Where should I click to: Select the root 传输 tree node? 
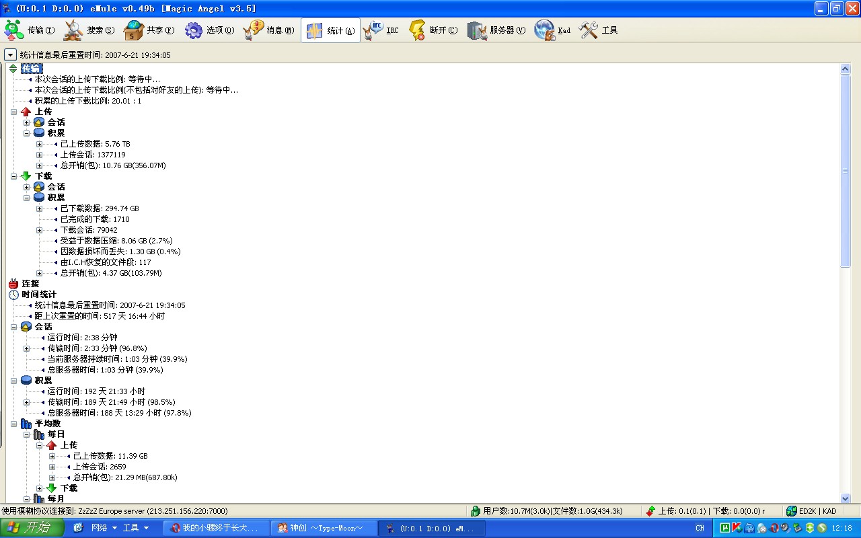[x=30, y=69]
